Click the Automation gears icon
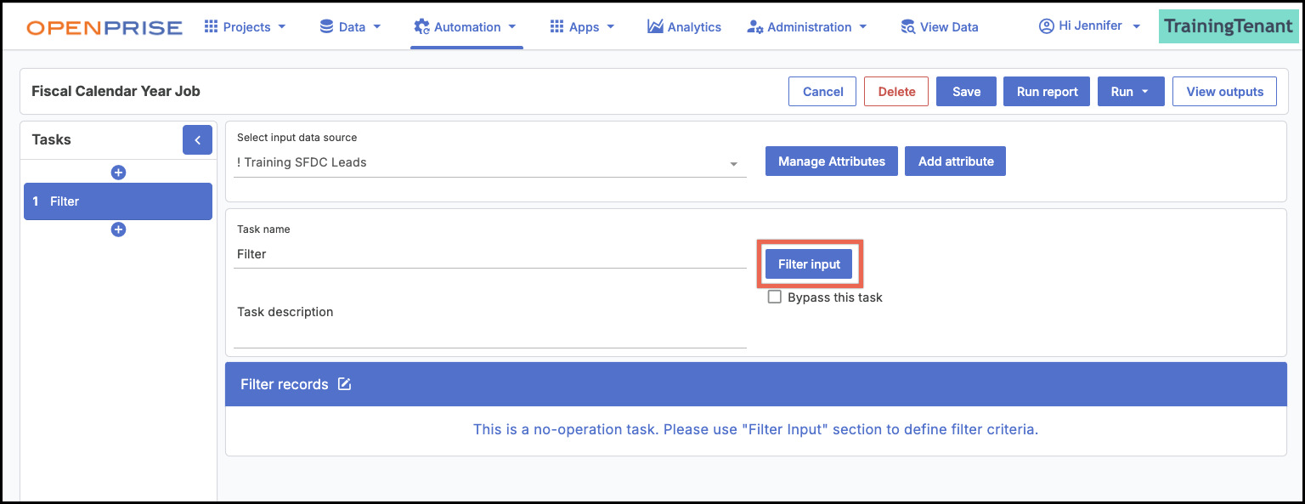Image resolution: width=1305 pixels, height=504 pixels. (421, 27)
